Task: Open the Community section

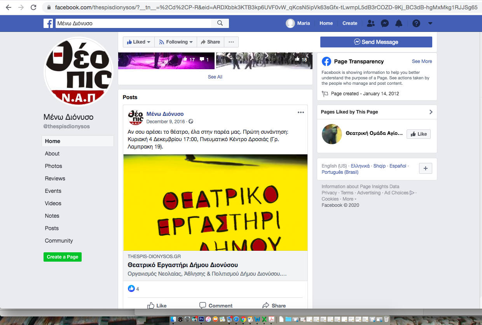Action: point(59,241)
